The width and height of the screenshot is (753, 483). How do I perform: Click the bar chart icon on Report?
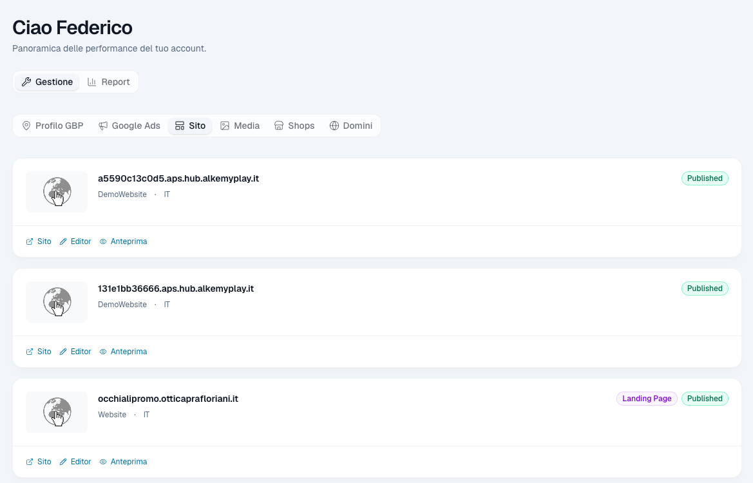[91, 82]
